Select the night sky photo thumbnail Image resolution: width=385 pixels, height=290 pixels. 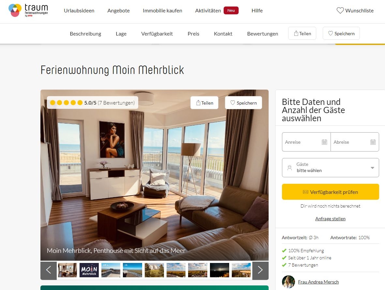pyautogui.click(x=219, y=270)
